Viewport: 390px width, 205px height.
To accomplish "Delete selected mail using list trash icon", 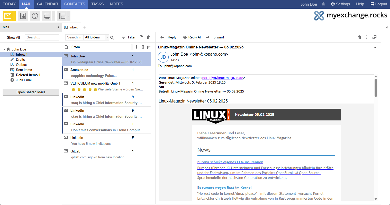I will click(x=149, y=37).
